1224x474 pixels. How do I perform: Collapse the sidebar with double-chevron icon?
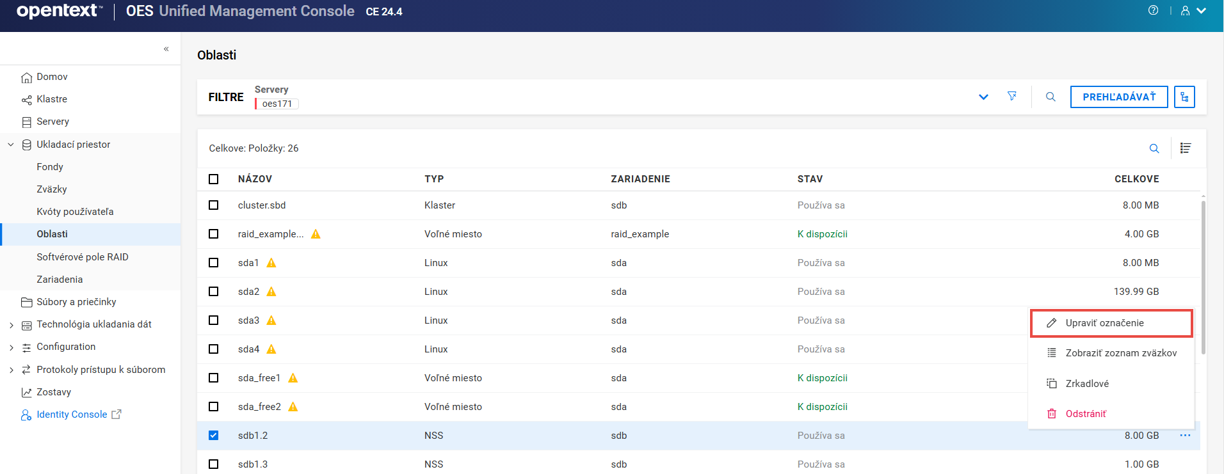coord(166,49)
